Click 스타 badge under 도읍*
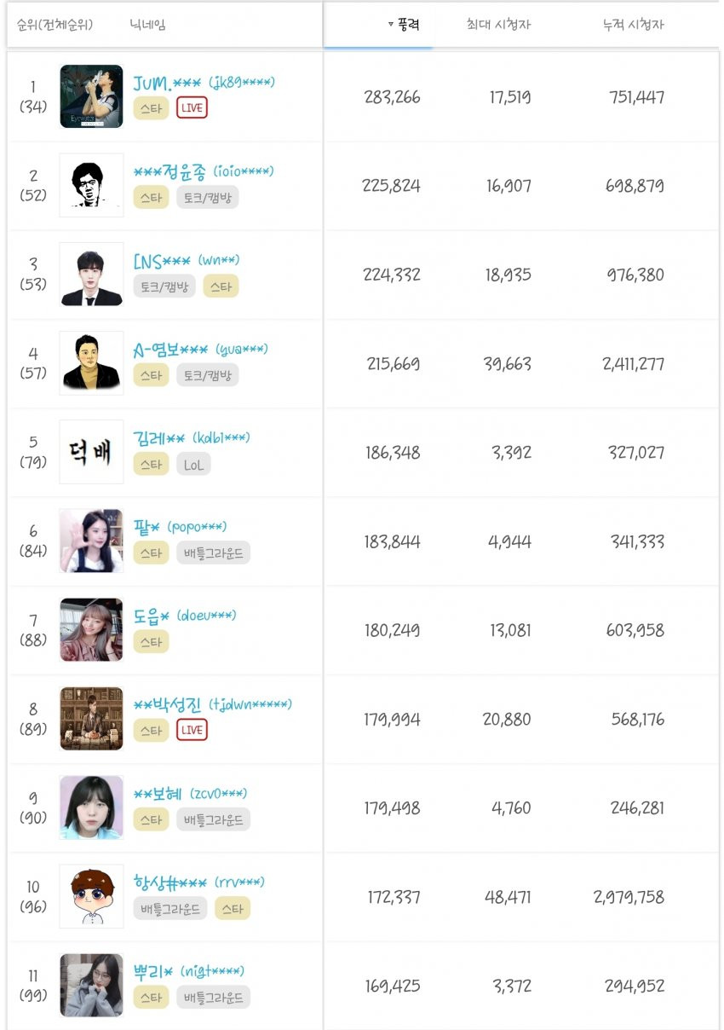This screenshot has height=1030, width=724. point(151,641)
